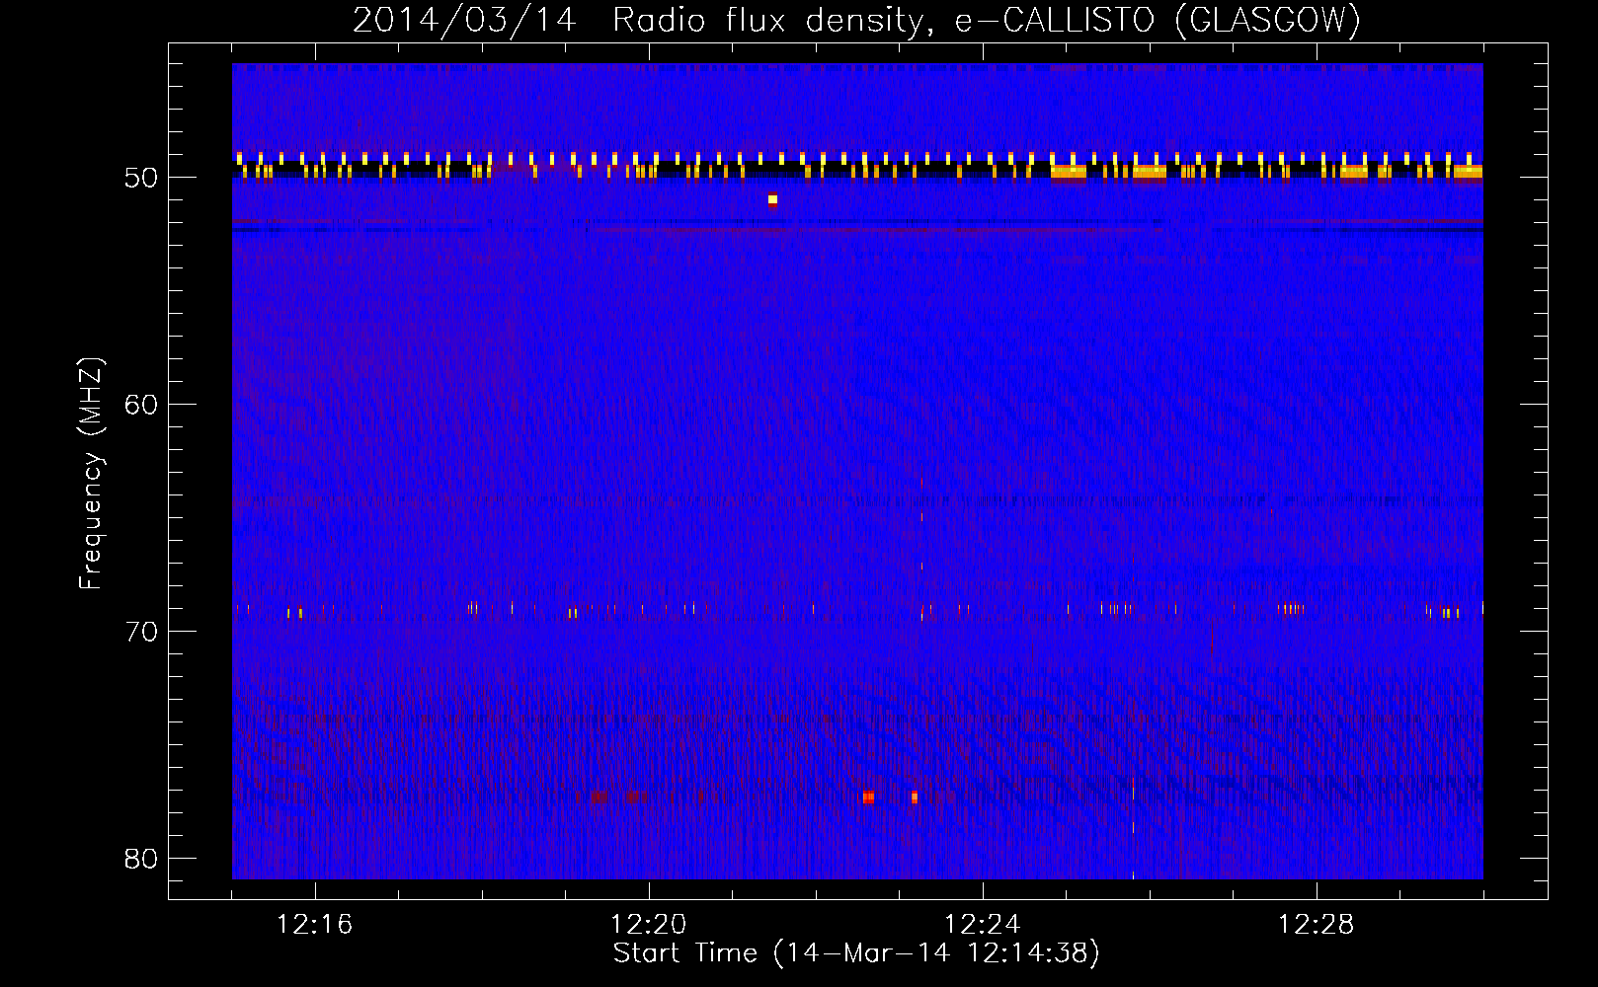
Task: Click the red-orange spot near 77 MHz at 12:22
Action: point(868,797)
